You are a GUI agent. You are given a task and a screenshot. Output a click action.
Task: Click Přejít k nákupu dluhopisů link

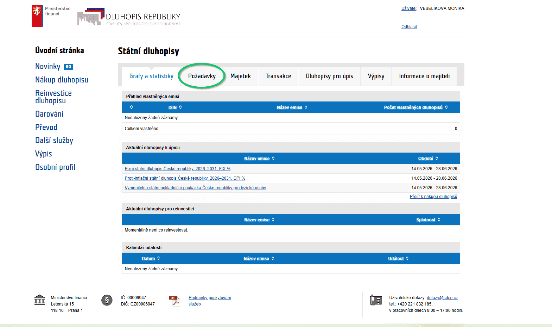(x=433, y=197)
